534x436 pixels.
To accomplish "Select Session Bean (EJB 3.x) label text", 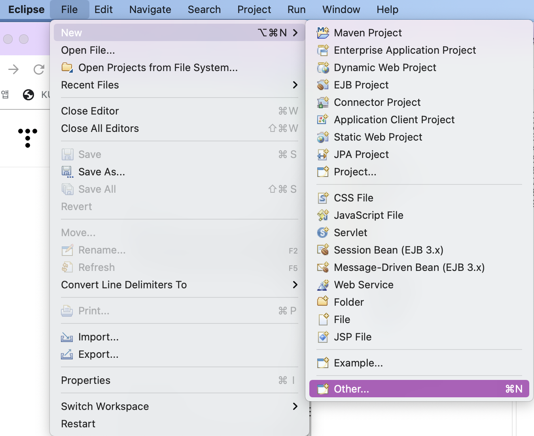I will [389, 250].
